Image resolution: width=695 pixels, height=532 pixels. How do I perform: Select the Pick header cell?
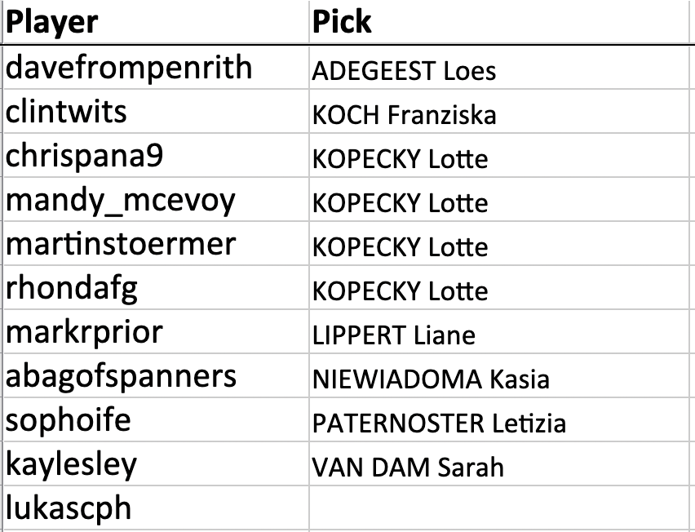click(499, 22)
